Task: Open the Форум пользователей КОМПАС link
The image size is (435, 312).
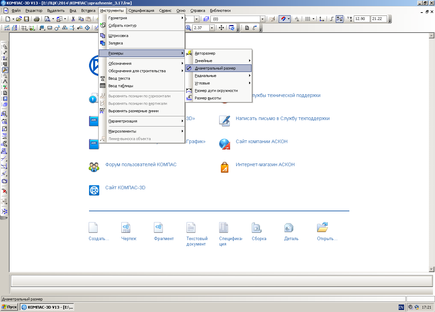Action: pos(141,164)
